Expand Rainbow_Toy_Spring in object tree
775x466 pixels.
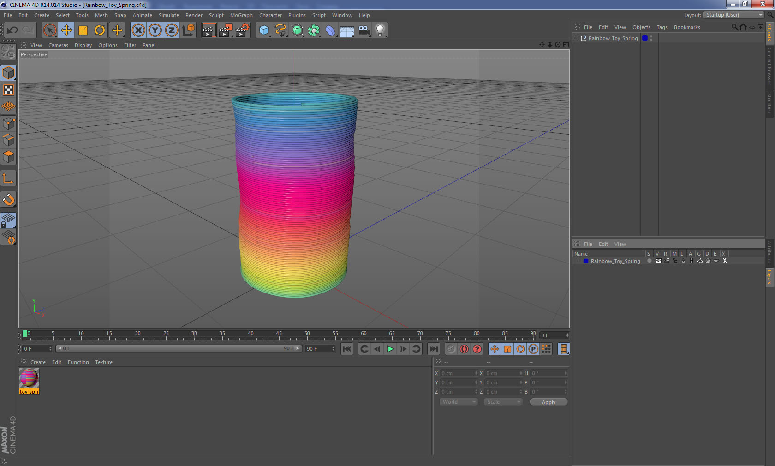click(576, 38)
